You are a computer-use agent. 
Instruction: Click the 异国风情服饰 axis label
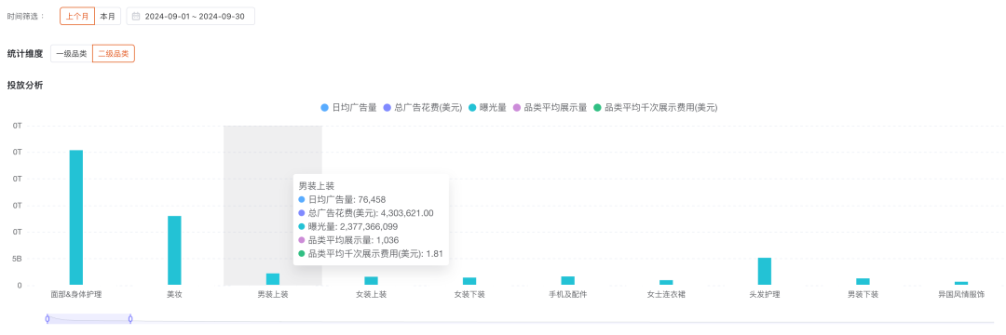click(961, 295)
